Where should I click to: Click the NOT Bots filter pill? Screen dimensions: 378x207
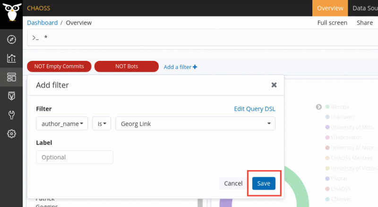coord(127,66)
